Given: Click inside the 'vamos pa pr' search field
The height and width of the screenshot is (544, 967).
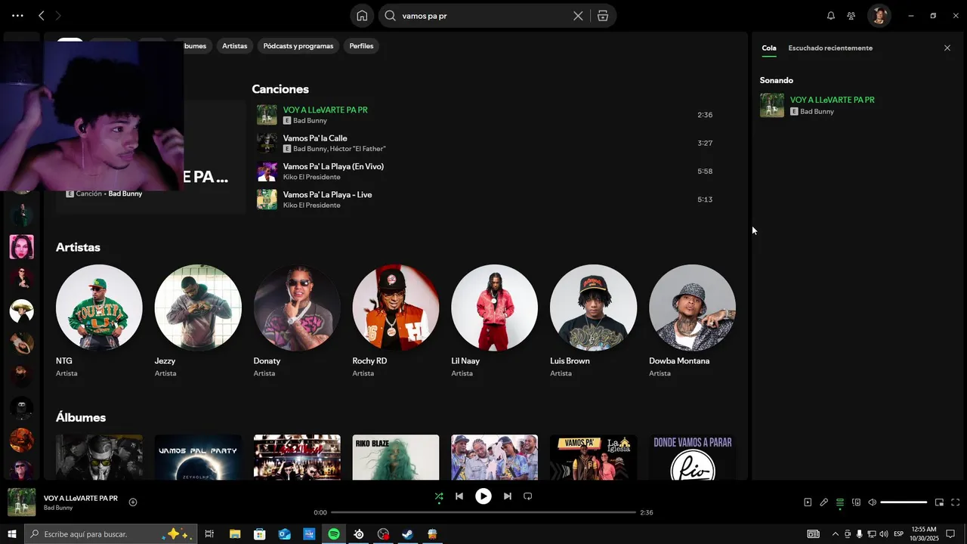Looking at the screenshot, I should (x=483, y=16).
